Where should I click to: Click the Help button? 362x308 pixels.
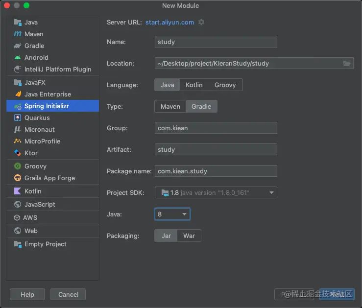pos(27,294)
